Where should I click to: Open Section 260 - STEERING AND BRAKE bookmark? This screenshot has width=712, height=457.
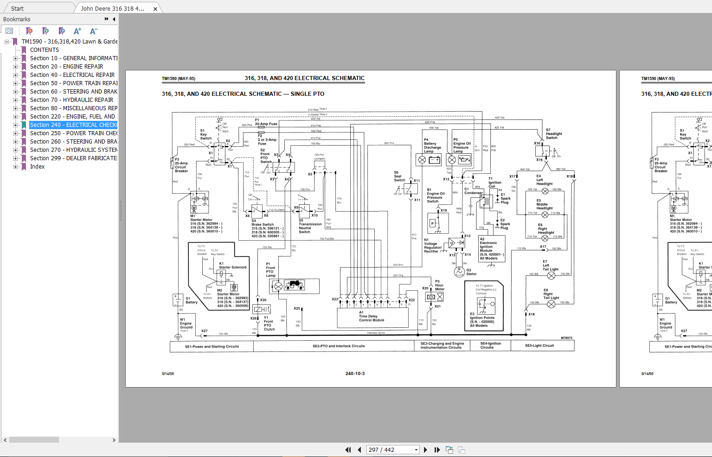(x=74, y=142)
